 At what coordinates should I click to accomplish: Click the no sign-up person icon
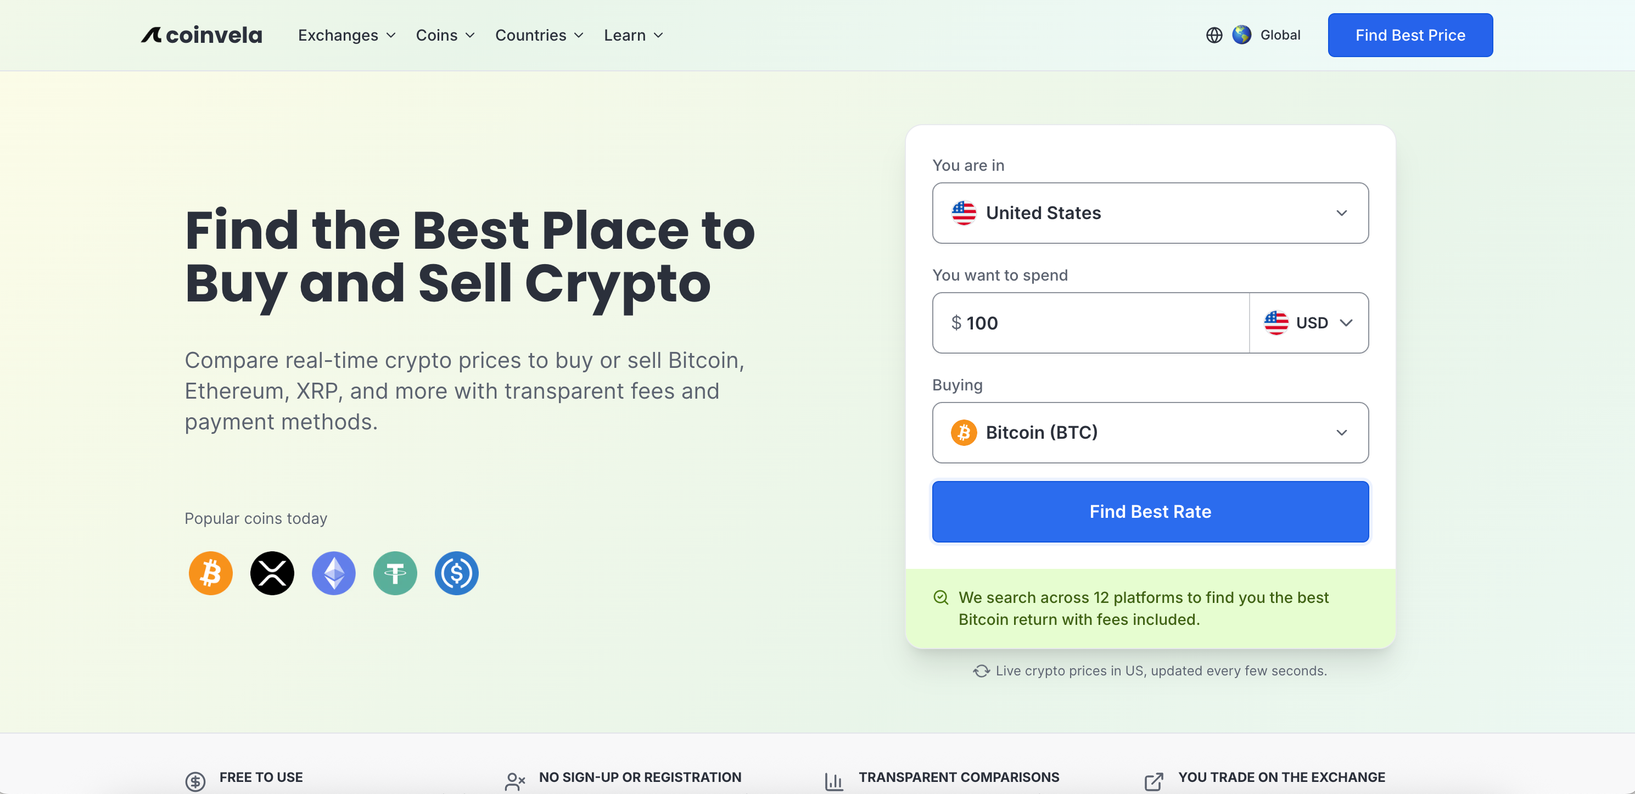(x=514, y=779)
